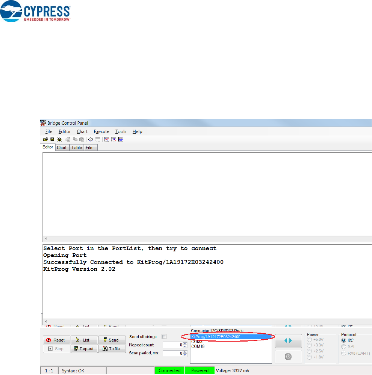
Task: Open the Tools menu
Action: [x=121, y=132]
